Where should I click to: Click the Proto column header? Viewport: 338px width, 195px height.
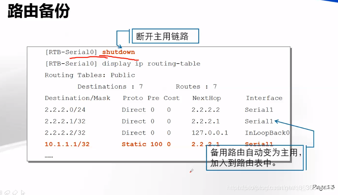[x=133, y=98]
